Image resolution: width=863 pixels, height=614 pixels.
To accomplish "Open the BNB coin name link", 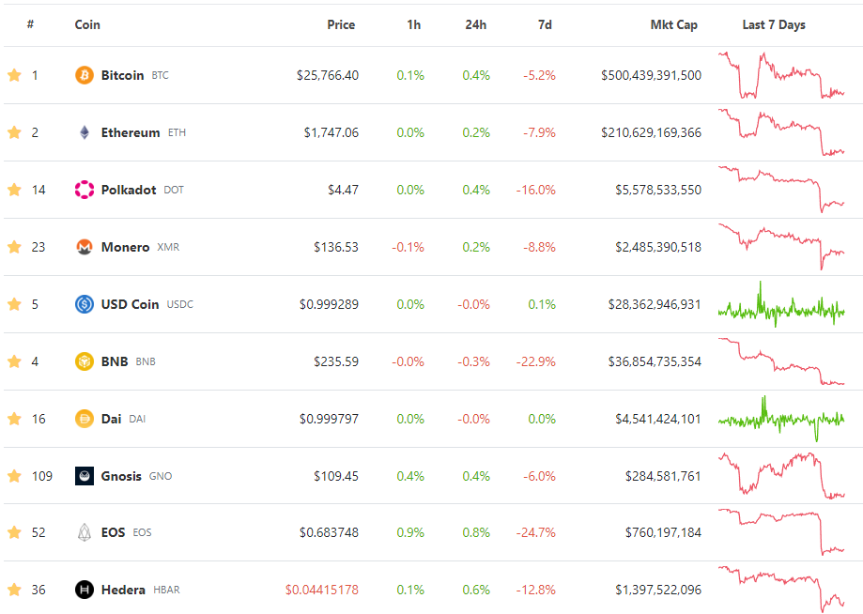I will 115,361.
